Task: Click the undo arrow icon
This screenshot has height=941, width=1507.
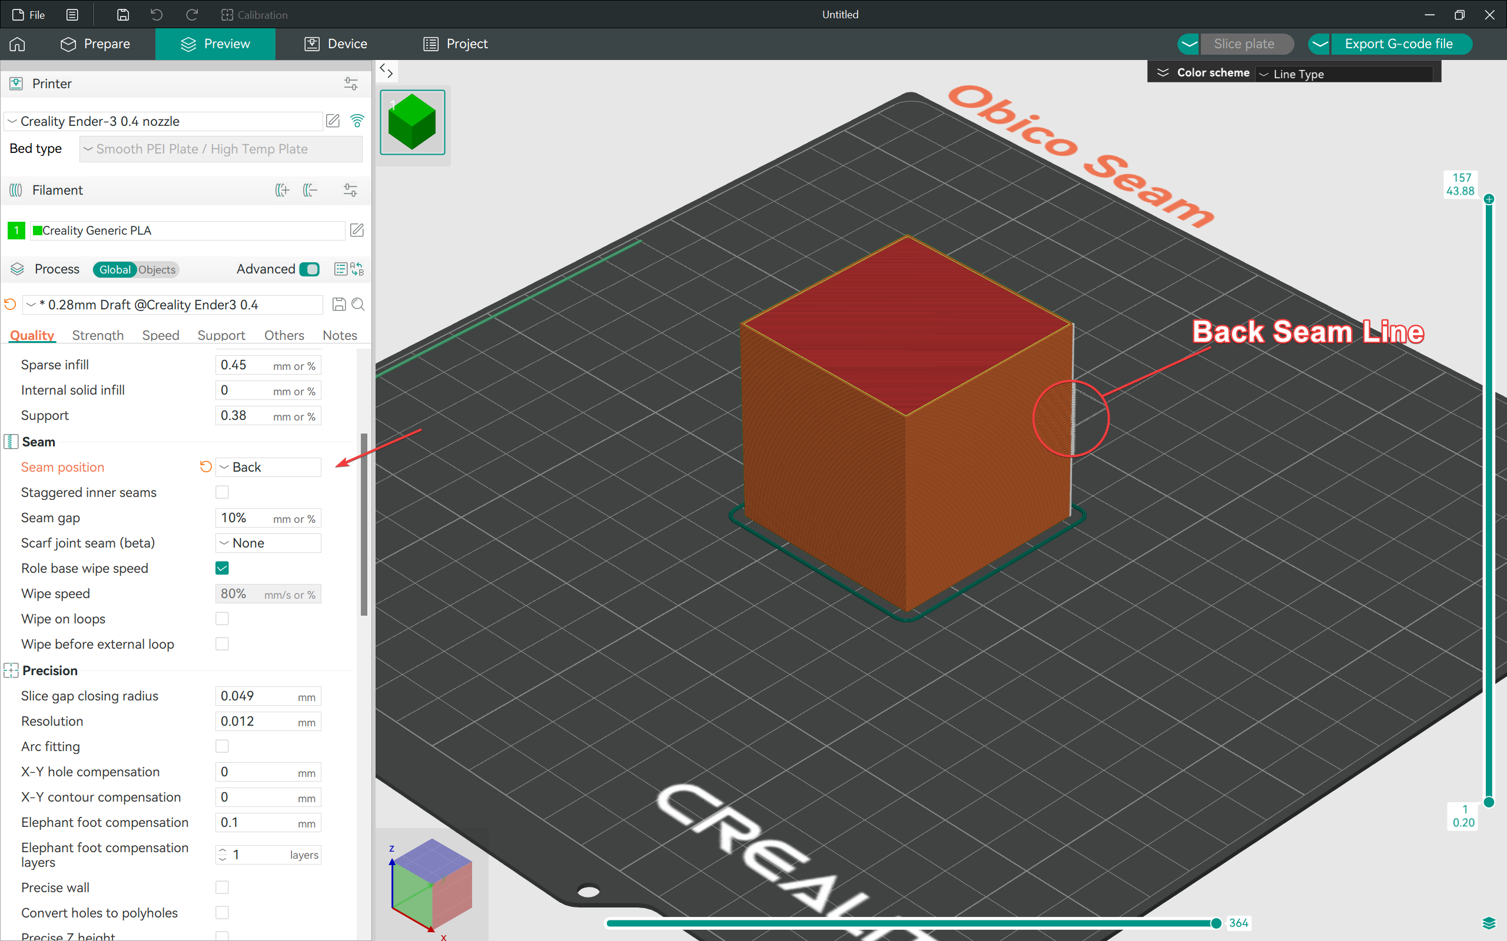Action: pyautogui.click(x=157, y=15)
